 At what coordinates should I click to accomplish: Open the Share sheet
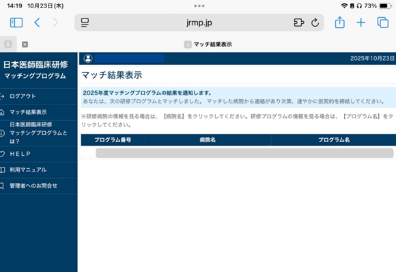(x=340, y=23)
